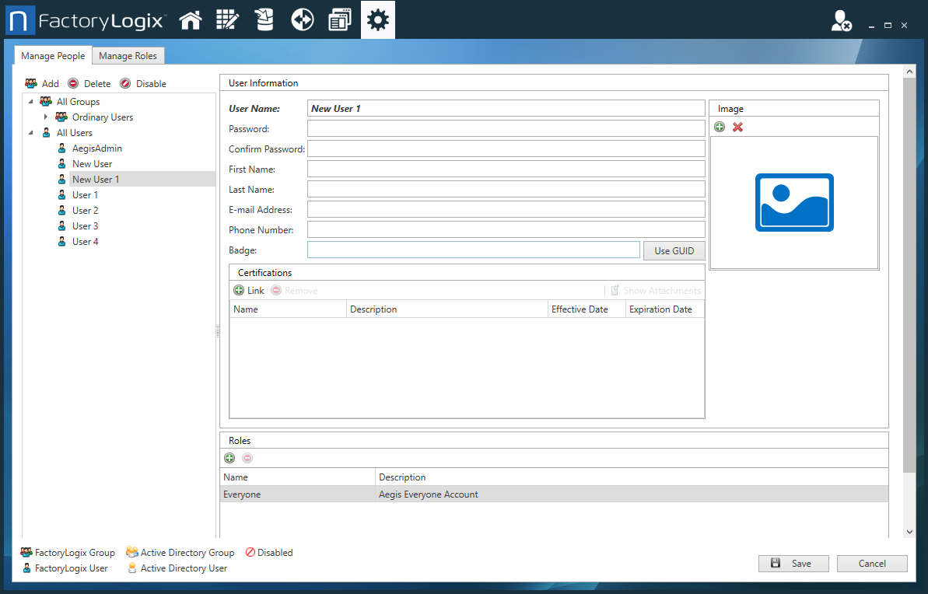This screenshot has height=594, width=928.
Task: Open the FactoryLogix home screen
Action: click(x=191, y=19)
